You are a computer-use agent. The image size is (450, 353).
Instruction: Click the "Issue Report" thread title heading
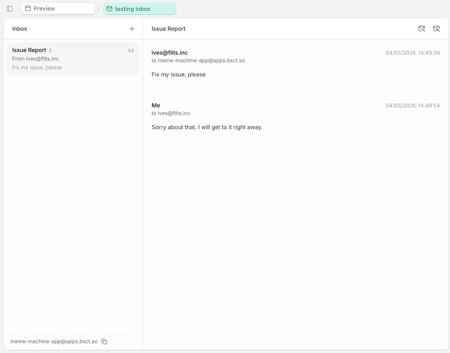click(x=168, y=29)
